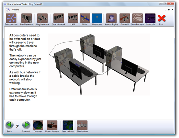Click paragraph starting 'All computers need to'
This screenshot has width=179, height=138.
coord(25,43)
